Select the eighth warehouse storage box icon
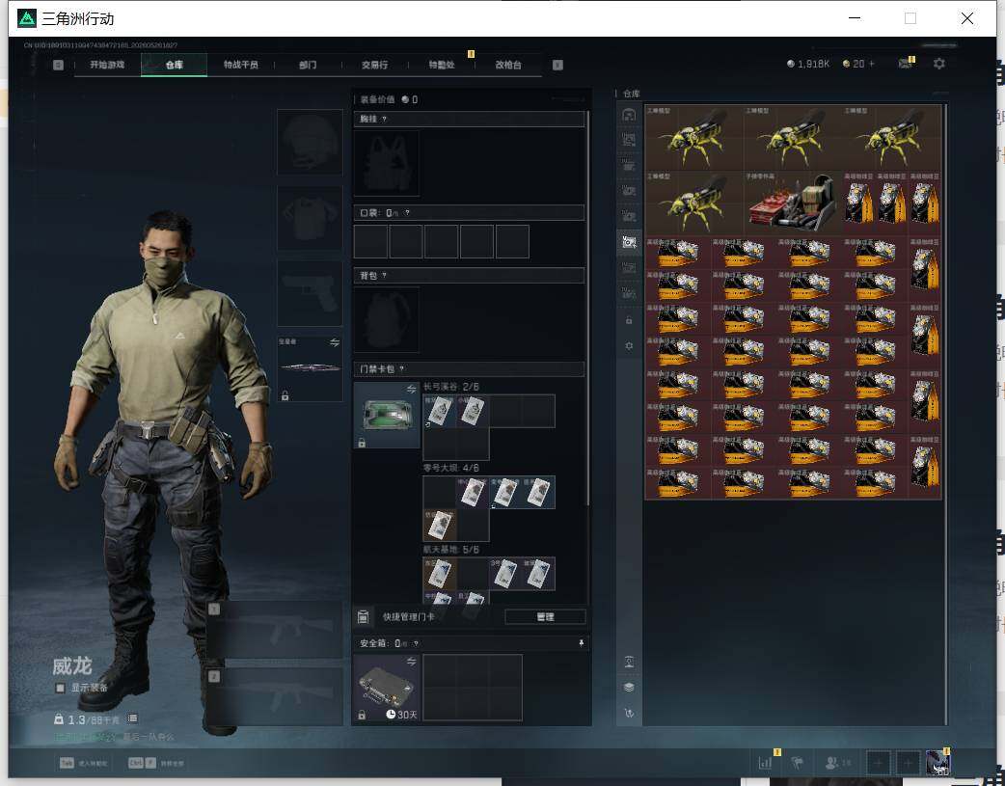 pos(629,293)
